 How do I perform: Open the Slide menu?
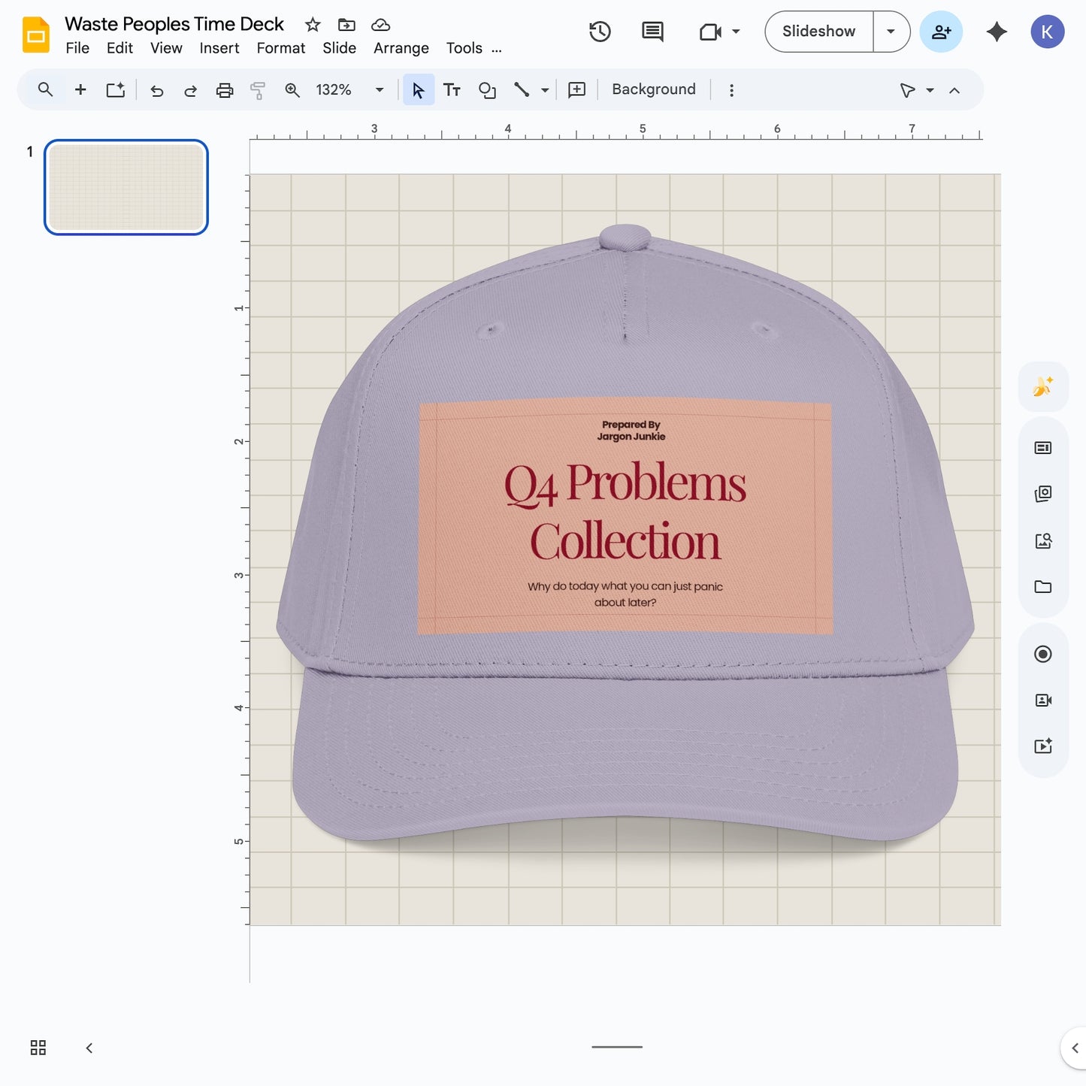pyautogui.click(x=339, y=48)
